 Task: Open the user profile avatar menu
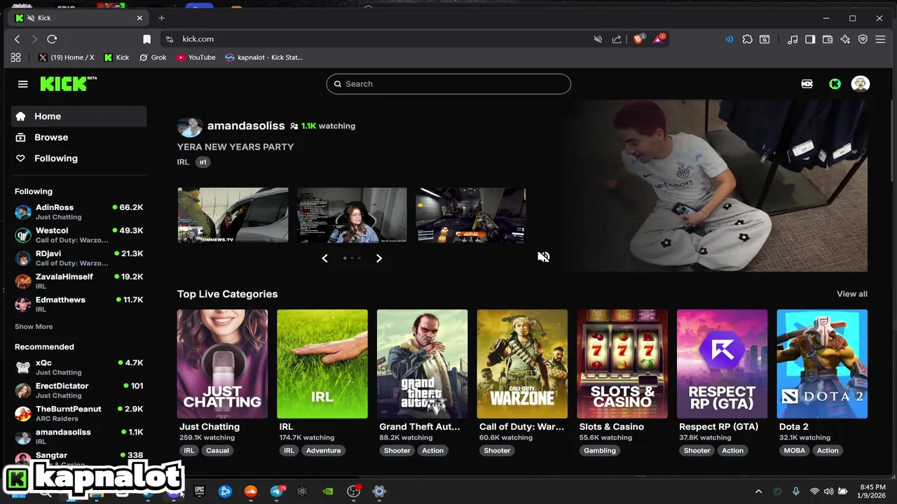(x=860, y=84)
